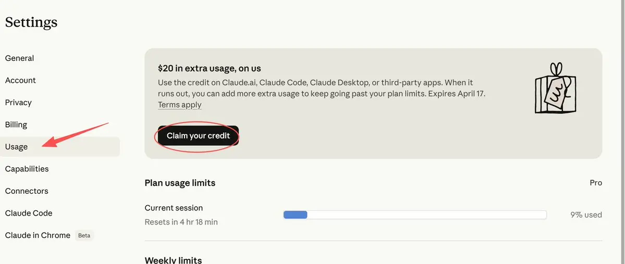Click the $20 in extra usage heading
This screenshot has height=264, width=625.
(210, 68)
